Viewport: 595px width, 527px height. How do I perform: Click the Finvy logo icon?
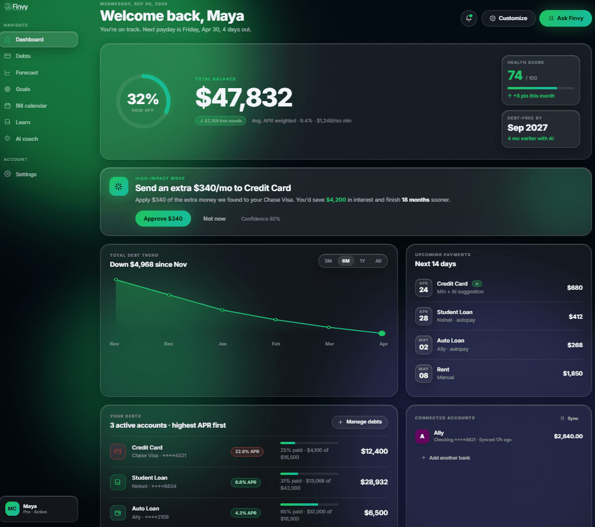pyautogui.click(x=7, y=7)
